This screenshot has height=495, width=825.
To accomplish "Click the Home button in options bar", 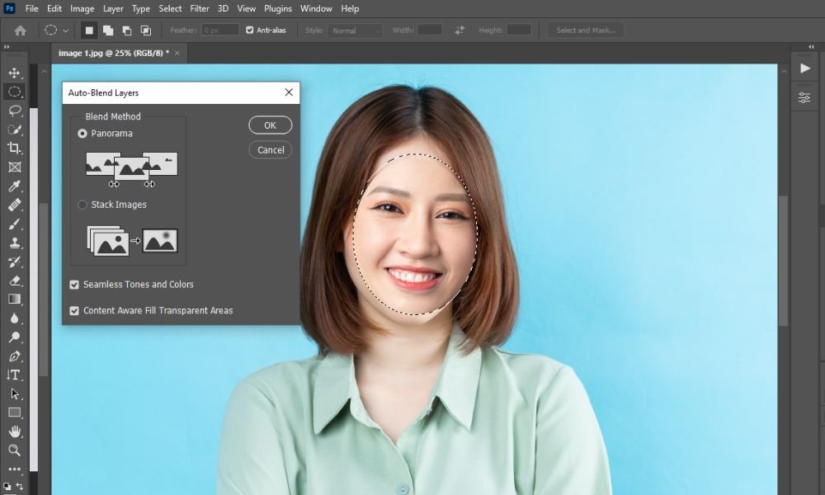I will [x=20, y=31].
